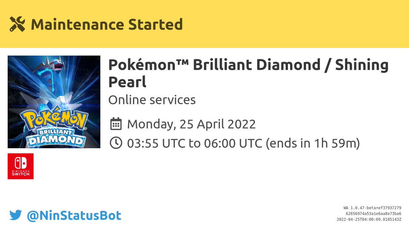Click the calendar icon beside the date
This screenshot has width=409, height=230.
pos(116,124)
